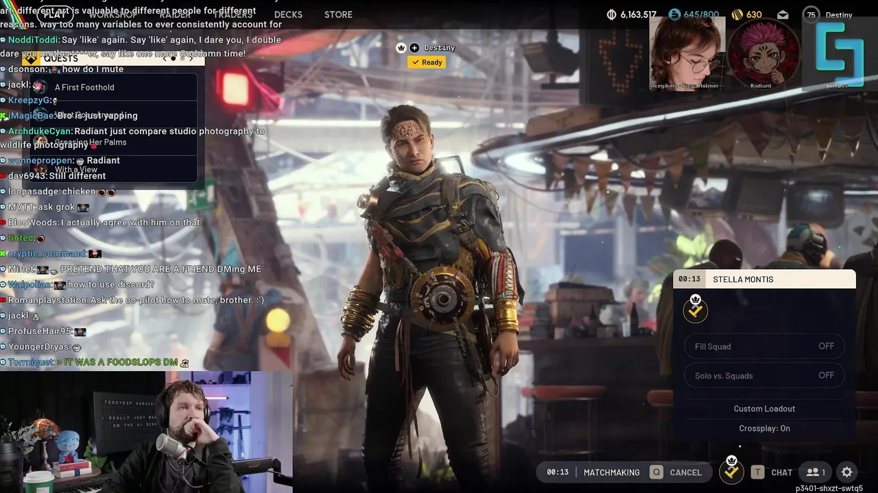The height and width of the screenshot is (493, 878).
Task: Click the blue stash capacity icon
Action: [674, 14]
